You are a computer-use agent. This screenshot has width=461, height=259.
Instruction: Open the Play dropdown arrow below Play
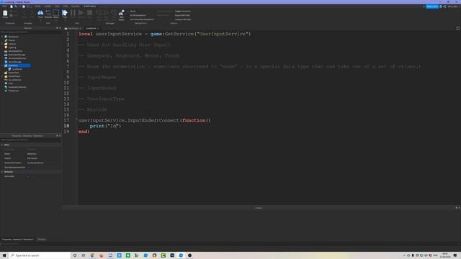65,19
